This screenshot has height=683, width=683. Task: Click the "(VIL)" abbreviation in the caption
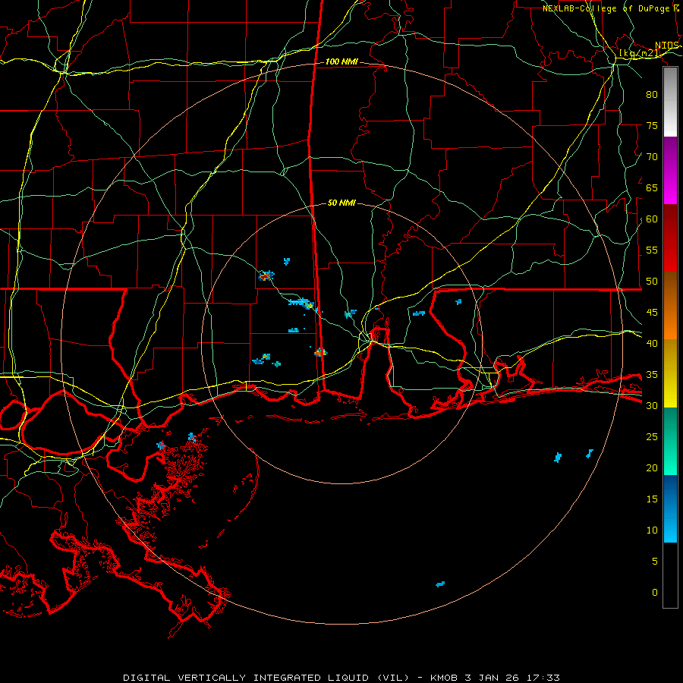[x=393, y=678]
